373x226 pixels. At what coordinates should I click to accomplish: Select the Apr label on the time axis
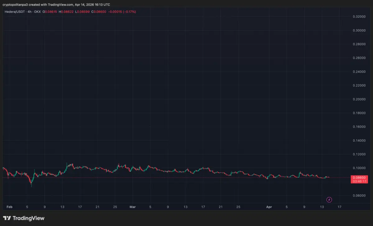(x=269, y=206)
